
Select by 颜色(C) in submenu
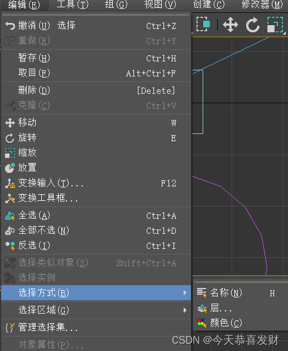(x=241, y=323)
